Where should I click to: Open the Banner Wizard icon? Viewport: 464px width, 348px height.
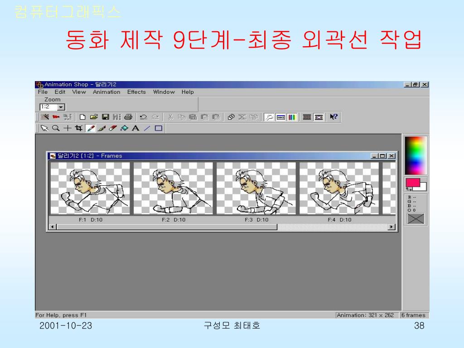click(x=56, y=117)
